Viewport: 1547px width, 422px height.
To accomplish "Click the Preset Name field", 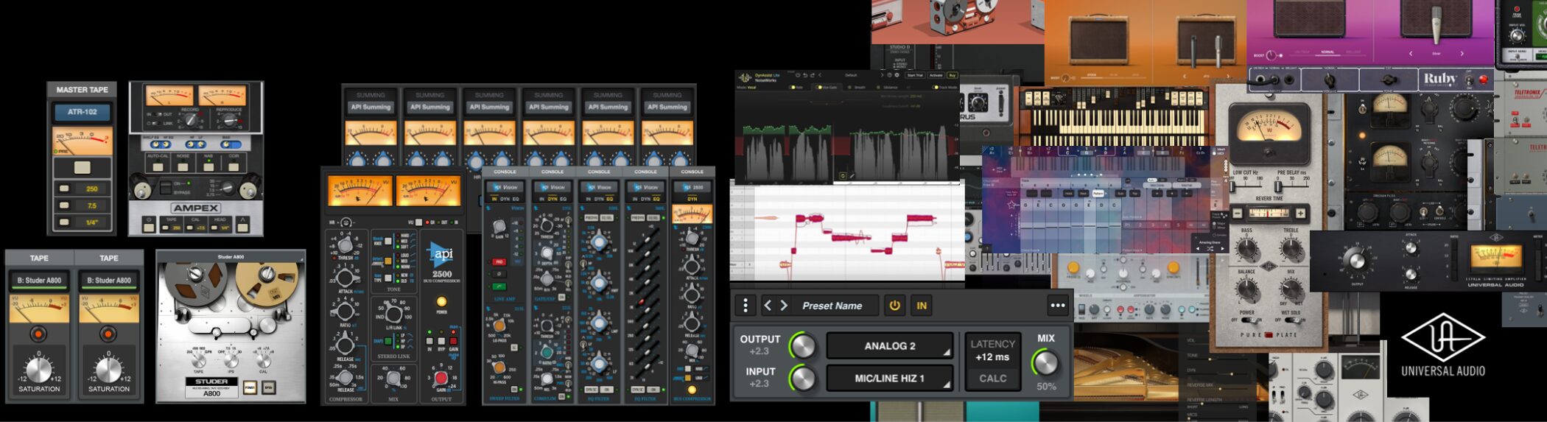I will tap(832, 306).
